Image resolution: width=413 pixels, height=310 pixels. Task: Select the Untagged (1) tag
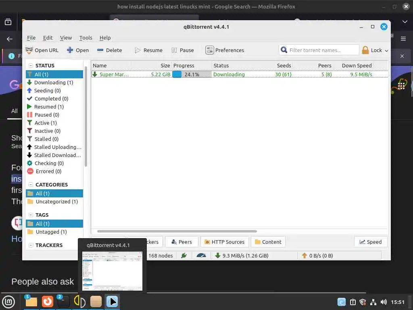pyautogui.click(x=54, y=232)
